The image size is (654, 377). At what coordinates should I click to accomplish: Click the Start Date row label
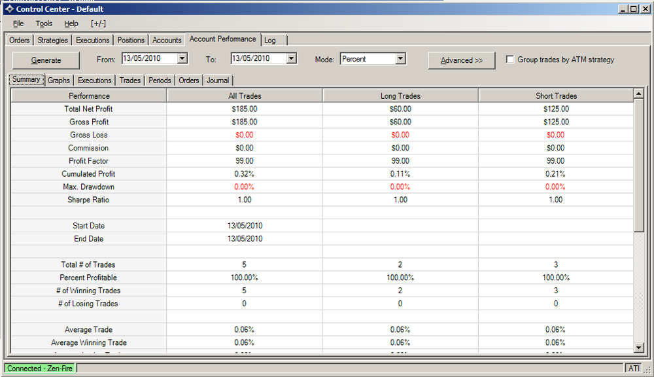88,226
